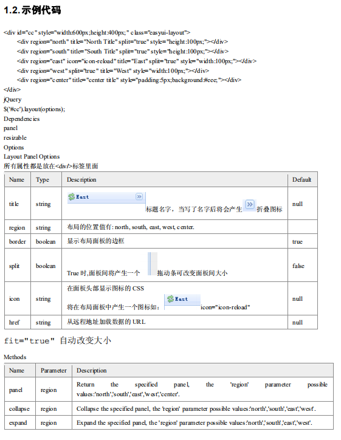Click the 'resizable' dependency line

click(15, 138)
